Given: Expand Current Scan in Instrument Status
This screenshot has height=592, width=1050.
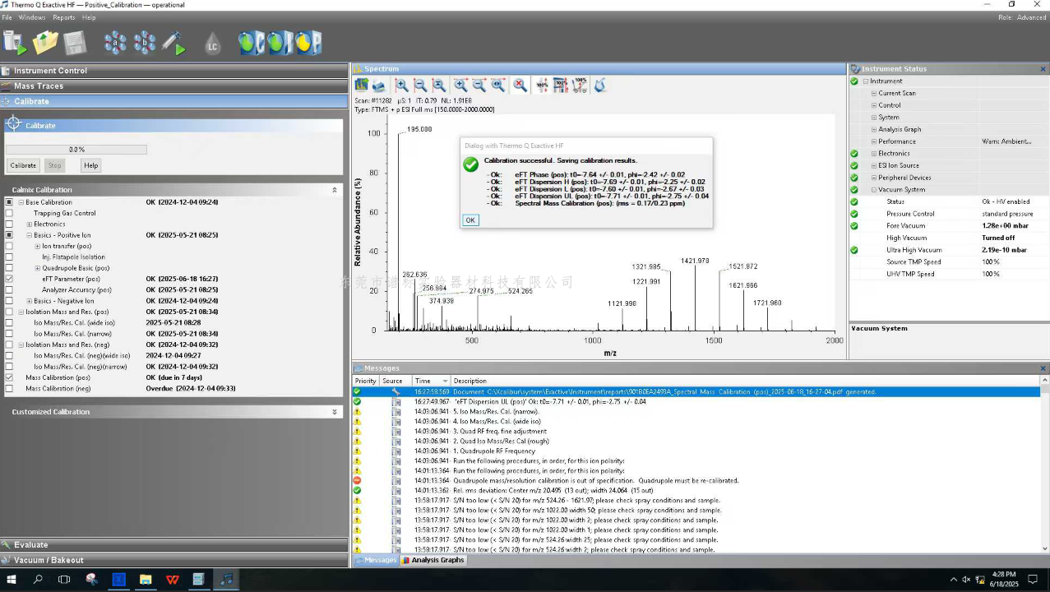Looking at the screenshot, I should tap(874, 93).
